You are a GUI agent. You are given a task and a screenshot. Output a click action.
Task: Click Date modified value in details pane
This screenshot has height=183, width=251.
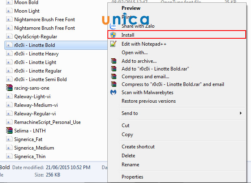click(x=68, y=167)
